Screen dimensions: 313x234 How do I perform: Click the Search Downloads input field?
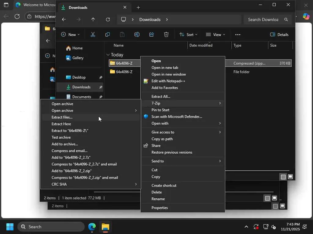tap(263, 19)
